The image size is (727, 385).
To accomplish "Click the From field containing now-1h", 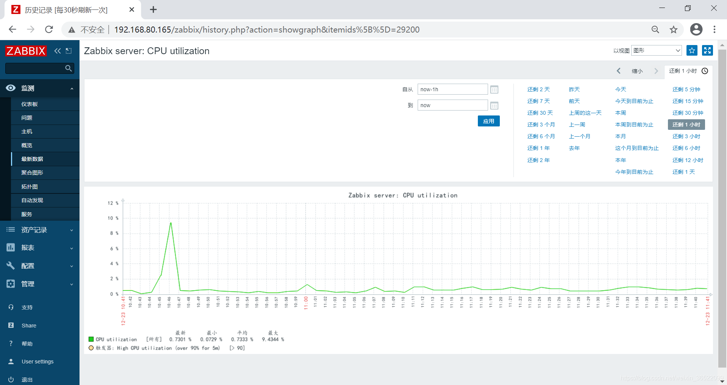I will click(x=452, y=89).
